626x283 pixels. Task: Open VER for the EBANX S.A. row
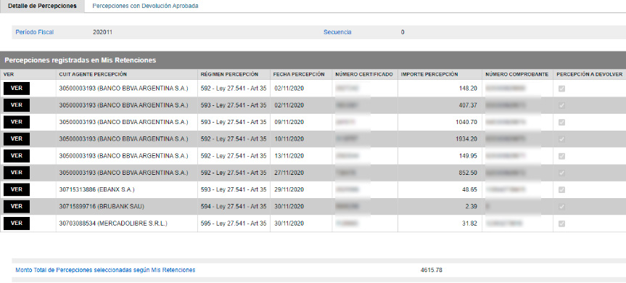point(17,189)
